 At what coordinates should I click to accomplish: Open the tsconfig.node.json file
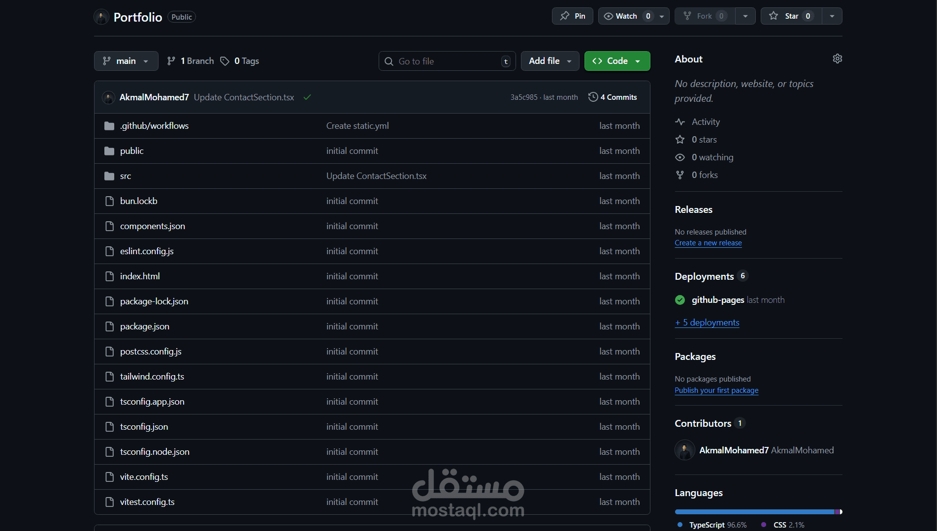point(155,452)
